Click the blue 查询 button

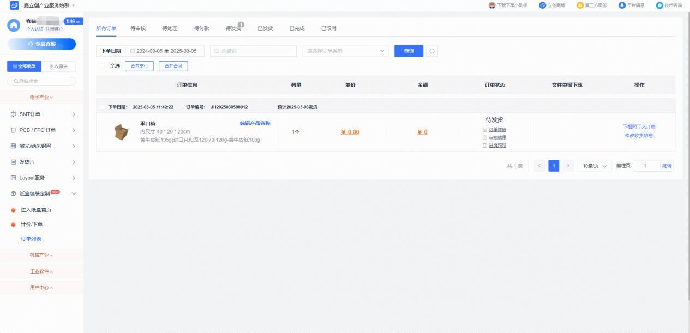(409, 51)
